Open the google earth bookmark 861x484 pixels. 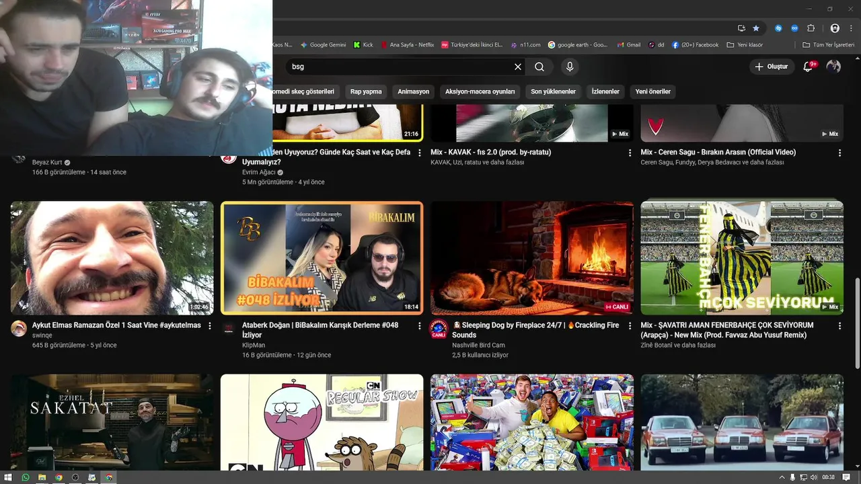[x=578, y=45]
